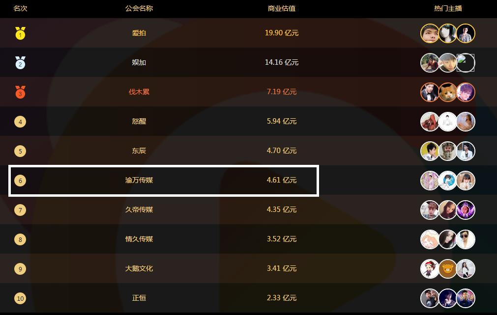Click the silver medal rank 2 icon

point(20,63)
